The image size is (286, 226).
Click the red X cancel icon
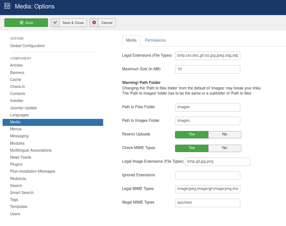tap(94, 22)
